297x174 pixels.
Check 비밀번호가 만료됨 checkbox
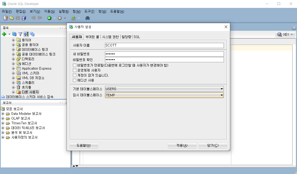75,65
